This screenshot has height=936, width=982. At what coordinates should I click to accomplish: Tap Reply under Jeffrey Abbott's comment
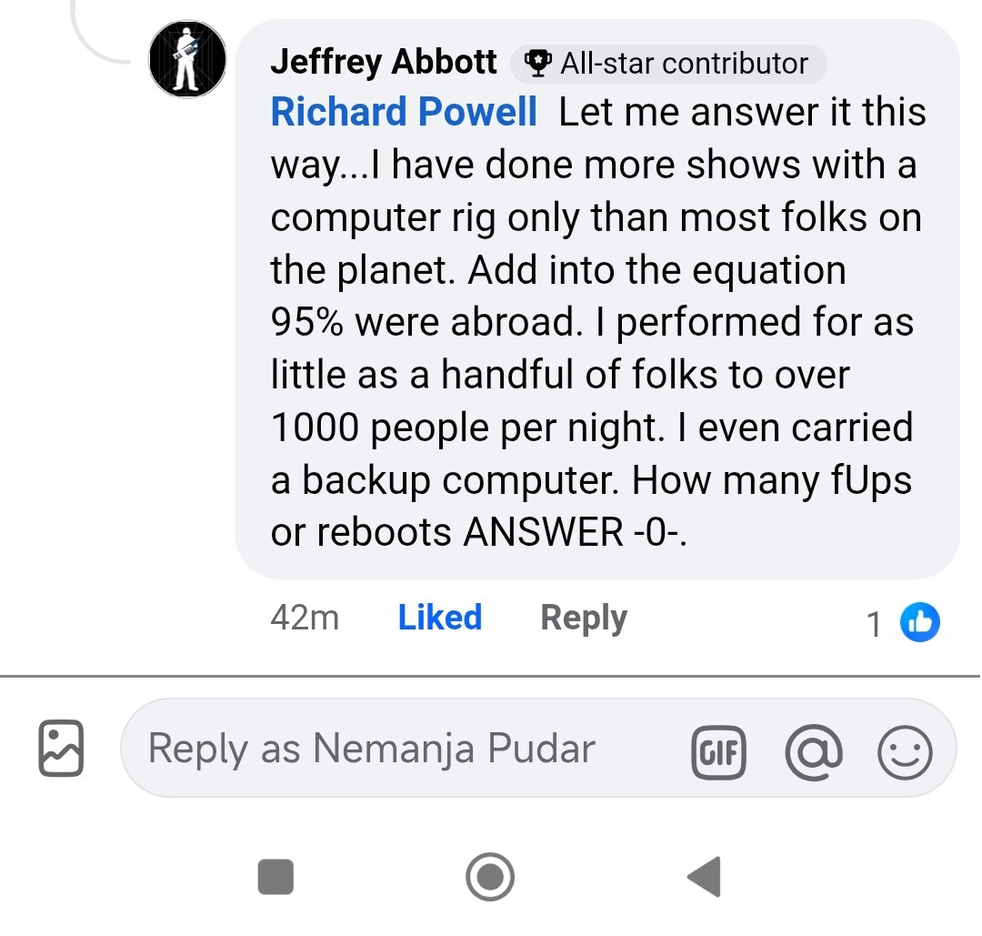click(584, 619)
